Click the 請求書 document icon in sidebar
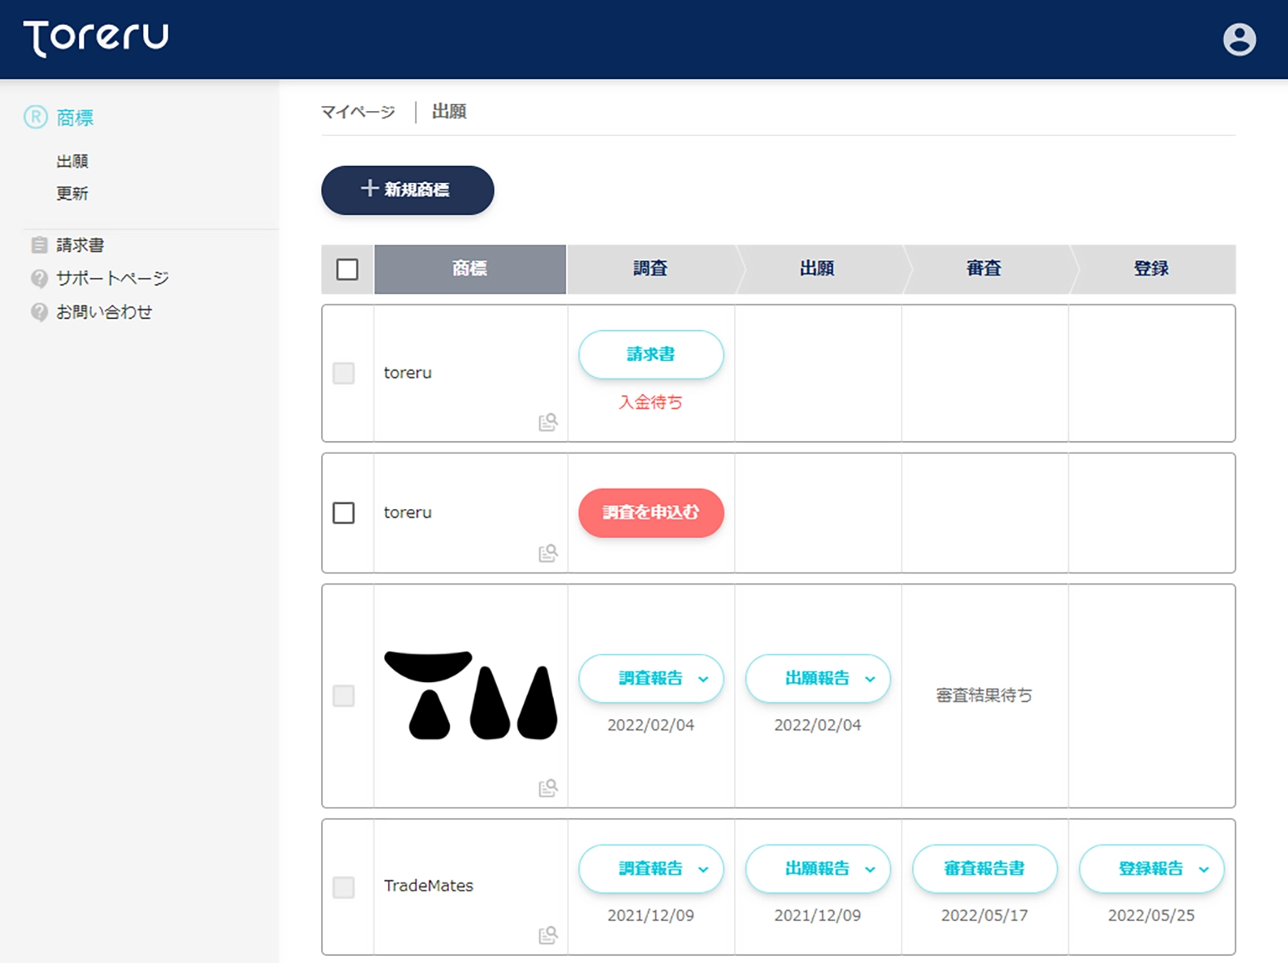 pos(39,245)
